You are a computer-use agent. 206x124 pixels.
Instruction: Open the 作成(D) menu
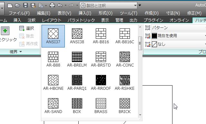click(x=152, y=13)
